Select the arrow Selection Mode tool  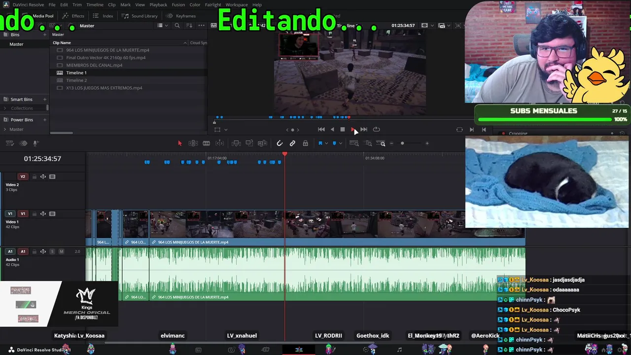click(x=179, y=143)
